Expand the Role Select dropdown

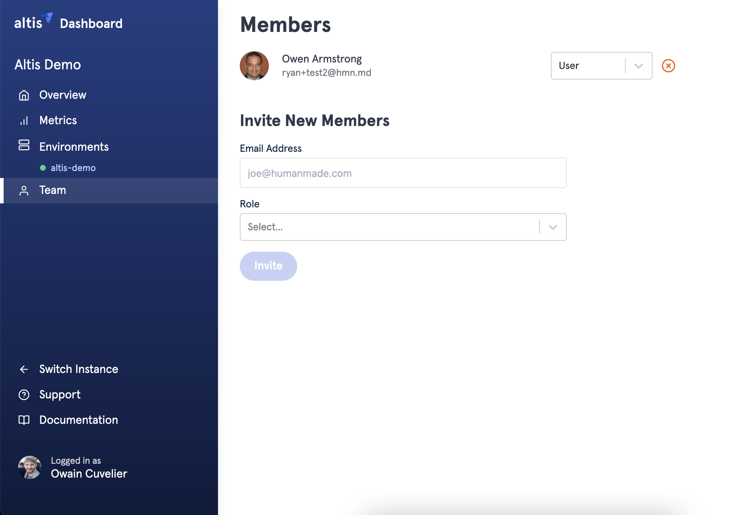[x=389, y=227]
